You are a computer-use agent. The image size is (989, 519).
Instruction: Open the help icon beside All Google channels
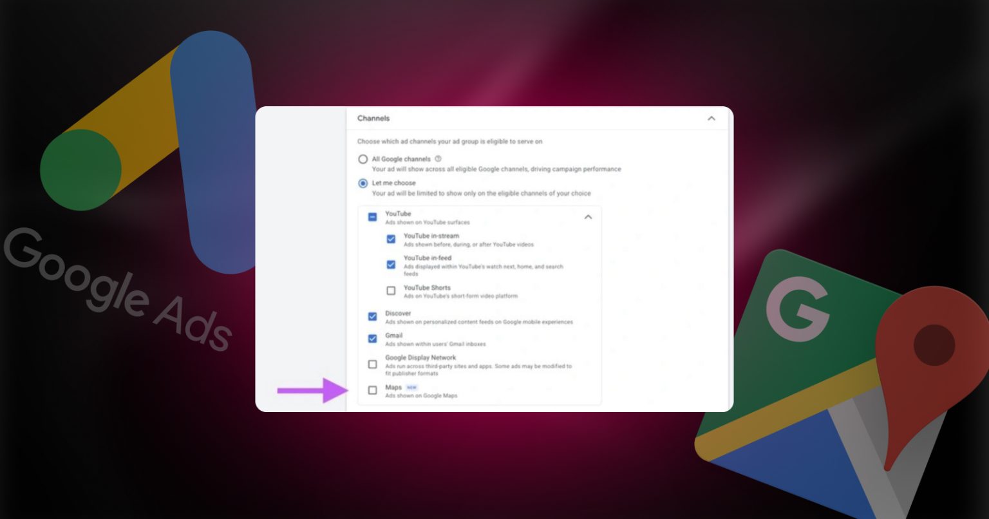click(x=438, y=158)
